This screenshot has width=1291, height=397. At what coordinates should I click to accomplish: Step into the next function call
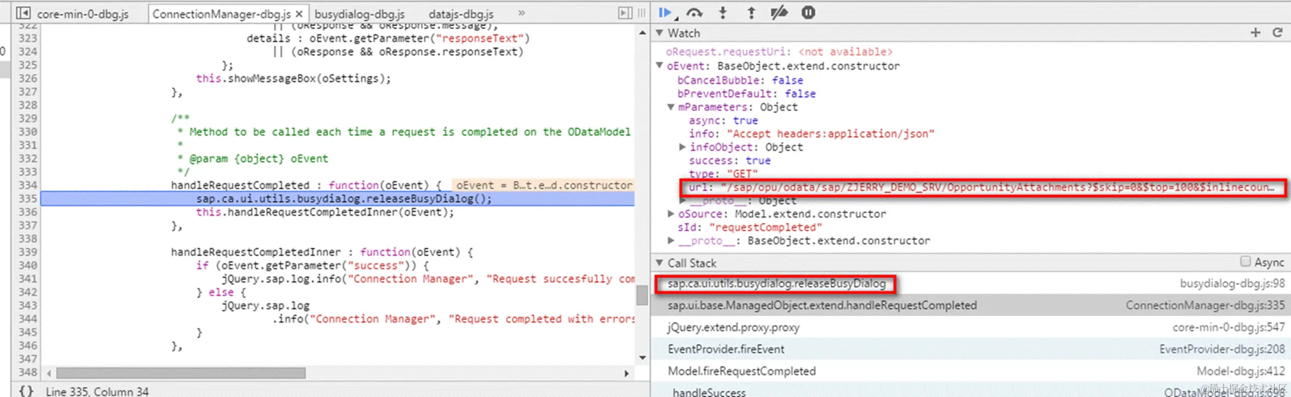pyautogui.click(x=723, y=13)
